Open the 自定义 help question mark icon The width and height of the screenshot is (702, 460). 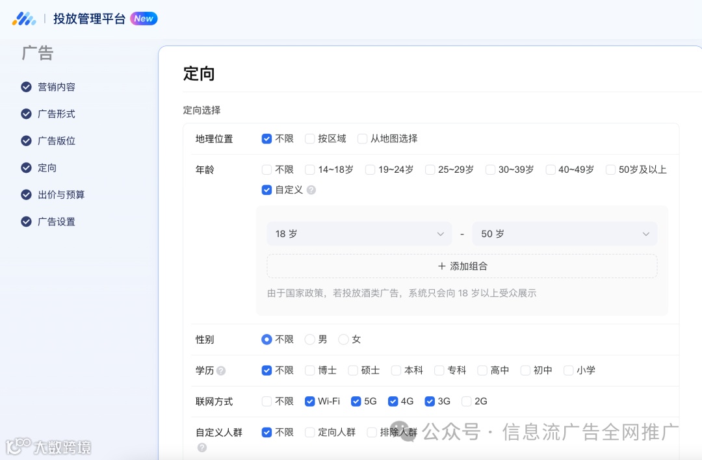311,190
